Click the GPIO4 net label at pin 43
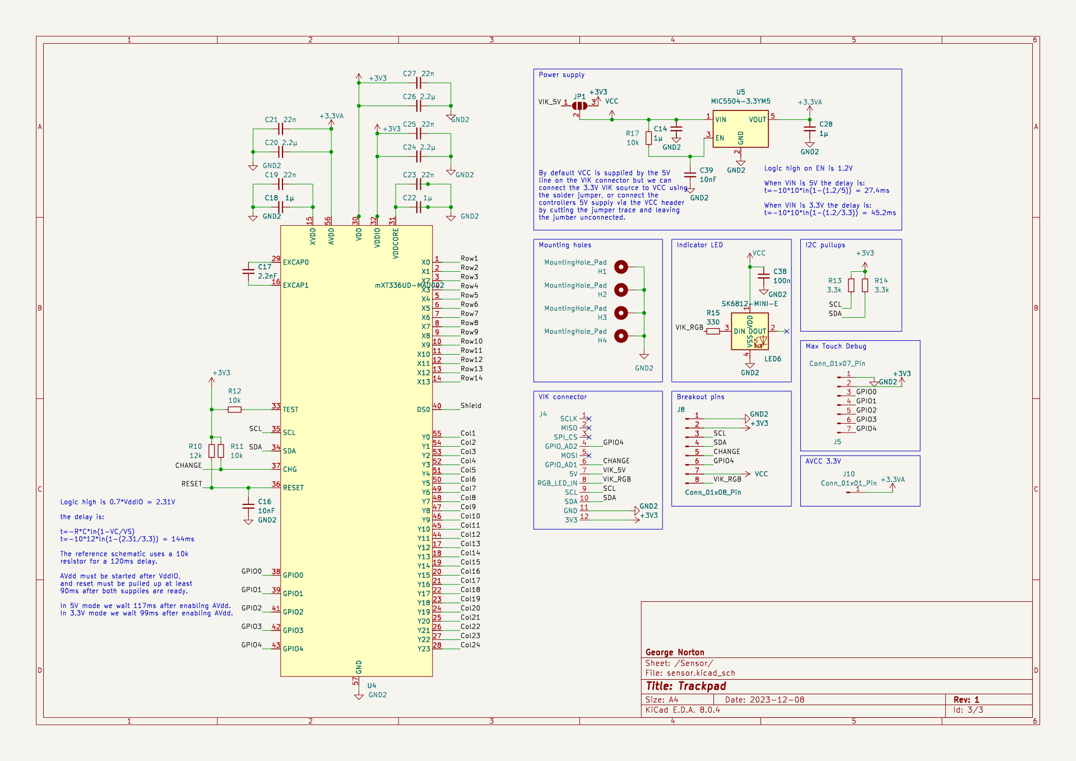The image size is (1076, 761). click(x=252, y=645)
